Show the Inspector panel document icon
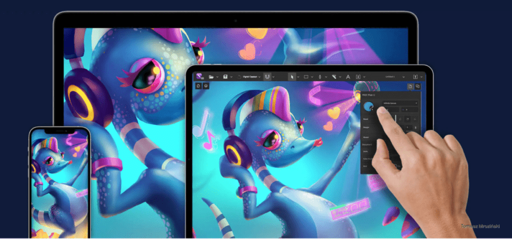 pos(411,86)
